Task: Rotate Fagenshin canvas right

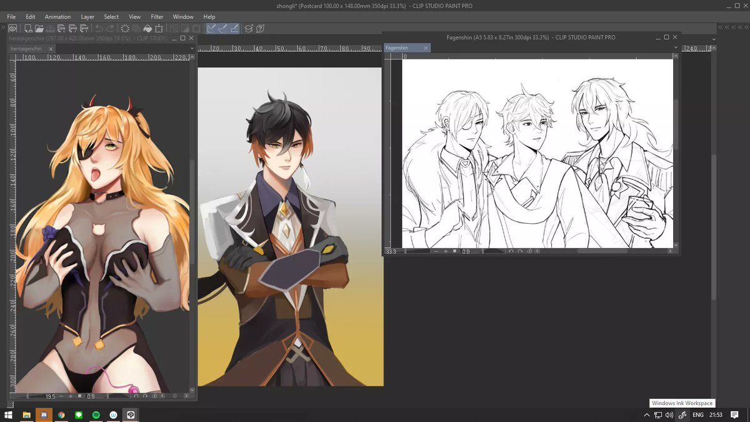Action: (520, 251)
